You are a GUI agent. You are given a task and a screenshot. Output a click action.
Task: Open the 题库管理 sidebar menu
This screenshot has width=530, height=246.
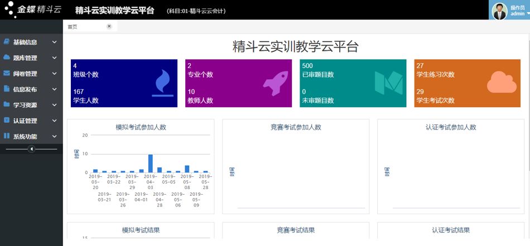pos(31,58)
